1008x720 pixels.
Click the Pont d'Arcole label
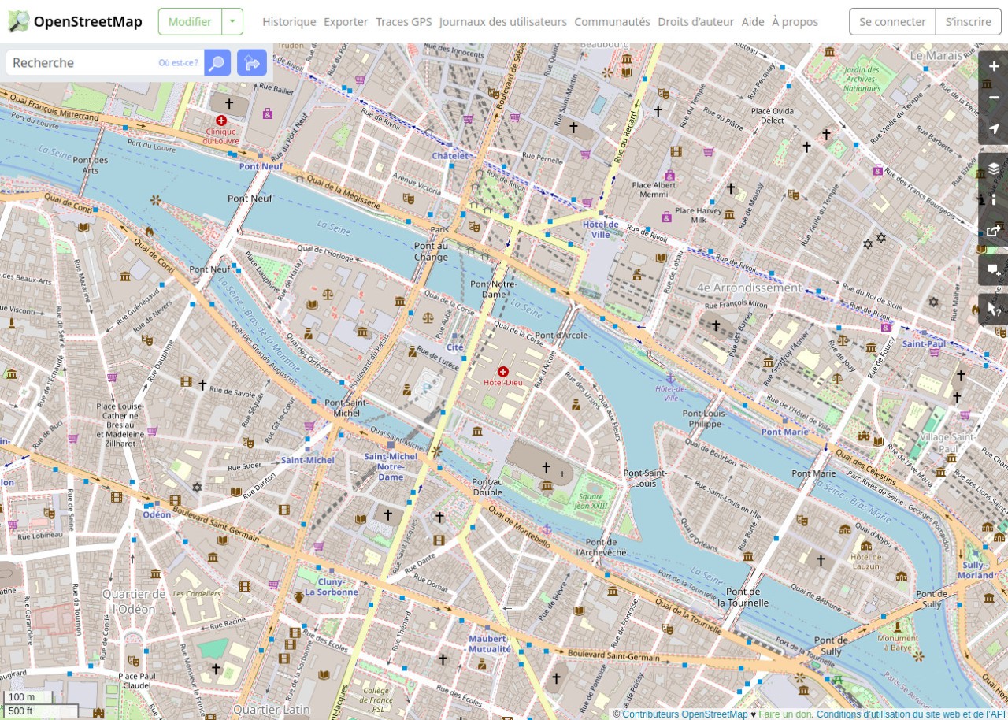[x=561, y=335]
